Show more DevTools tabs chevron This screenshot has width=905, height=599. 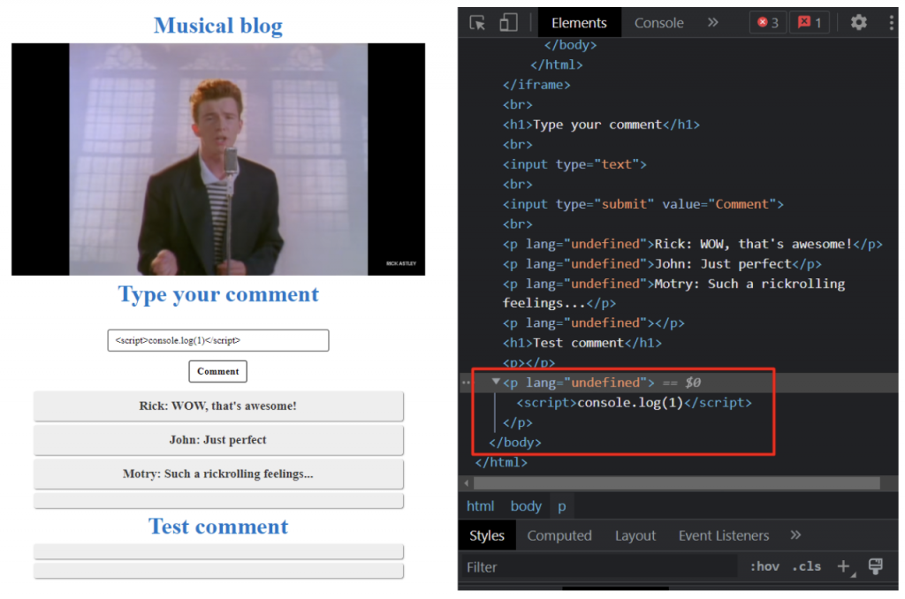pos(713,22)
